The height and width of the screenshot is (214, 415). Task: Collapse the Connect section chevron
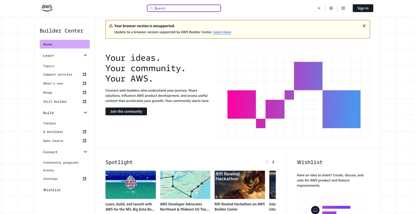(85, 152)
